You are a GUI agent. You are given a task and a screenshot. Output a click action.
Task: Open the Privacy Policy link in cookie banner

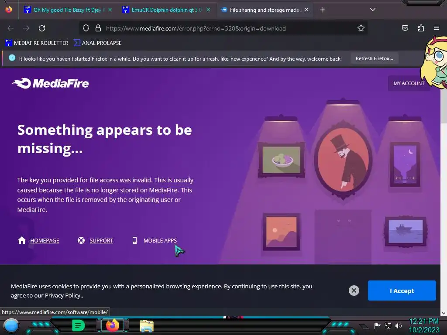pos(63,295)
